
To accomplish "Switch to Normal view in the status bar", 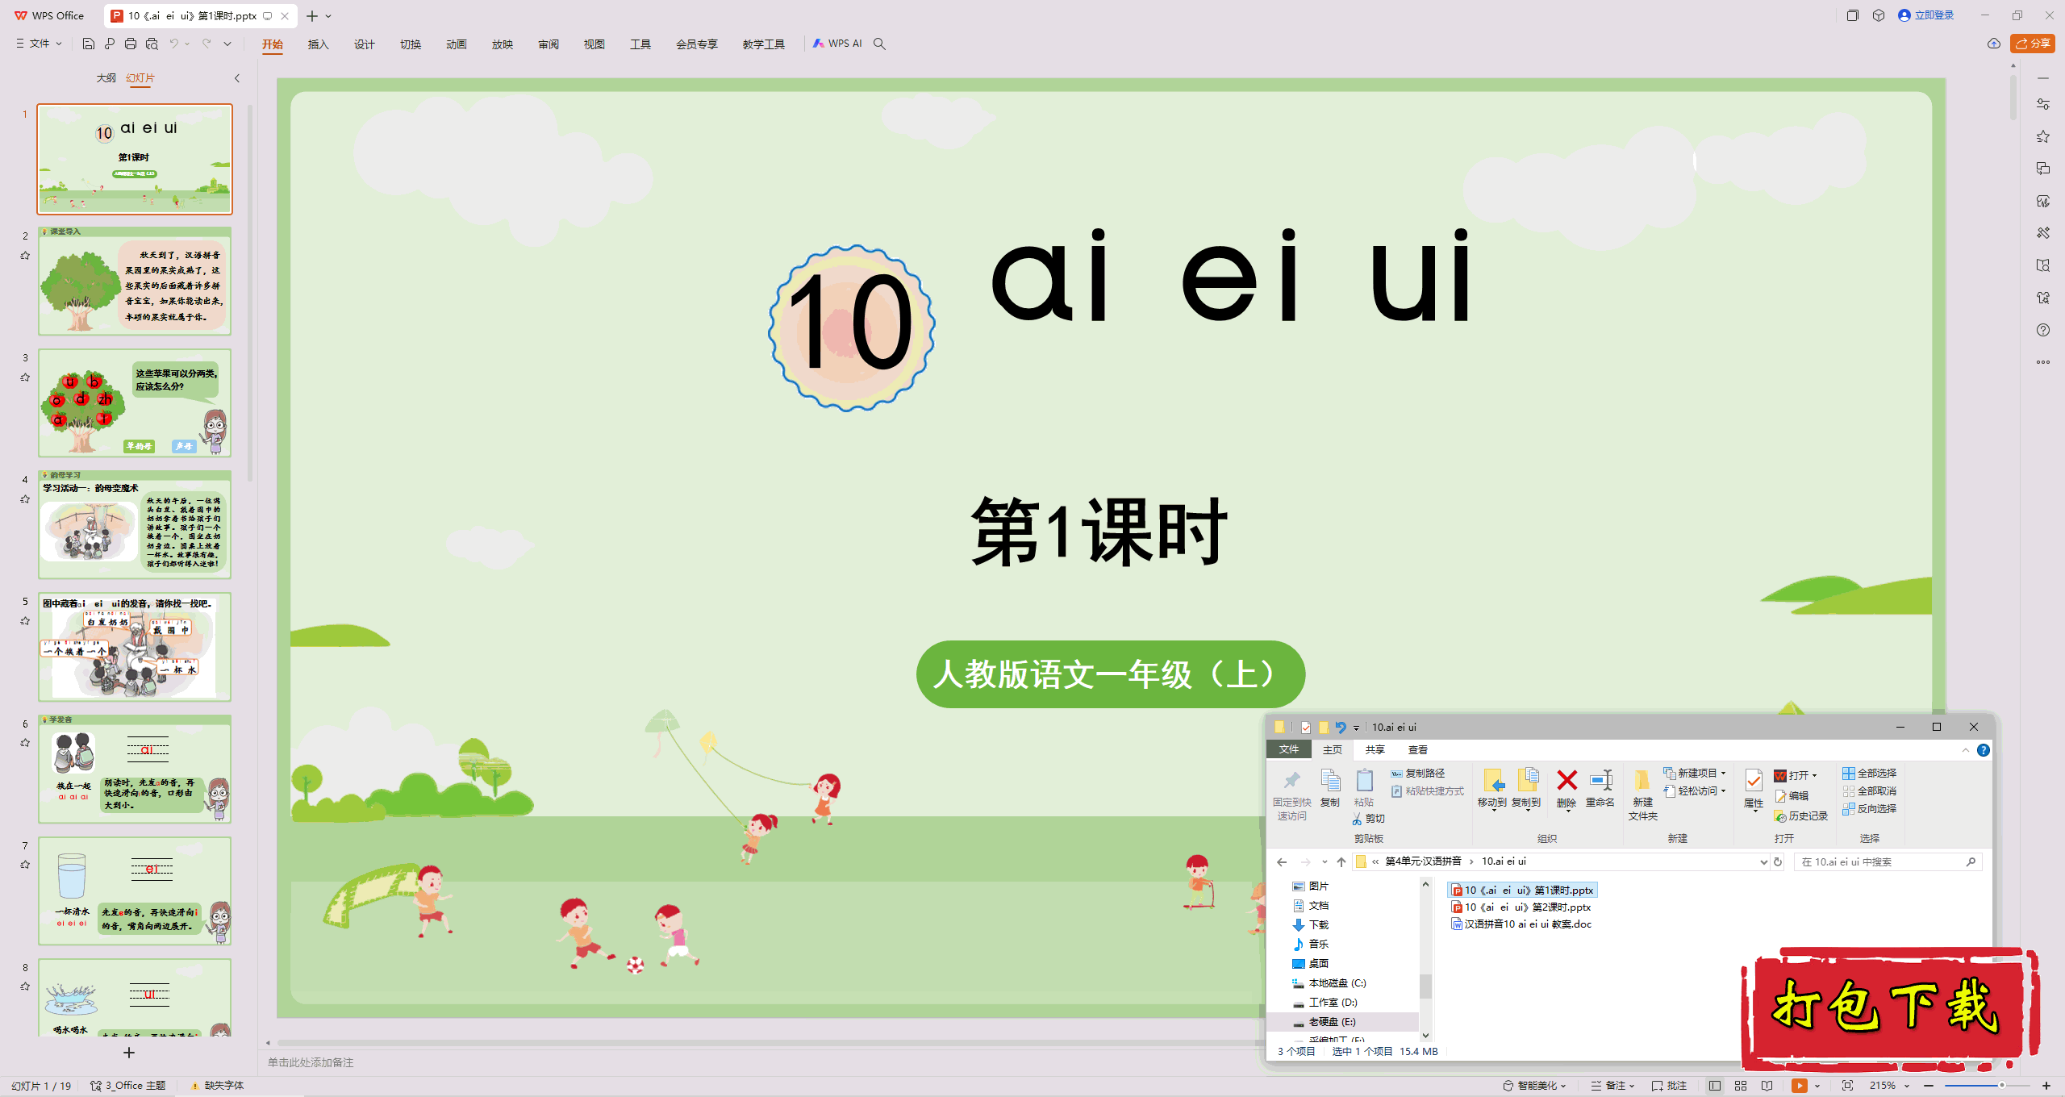I will [1715, 1086].
